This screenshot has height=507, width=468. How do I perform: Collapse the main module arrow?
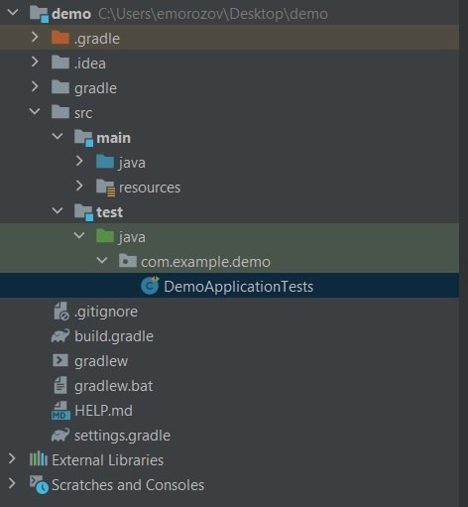pos(58,136)
